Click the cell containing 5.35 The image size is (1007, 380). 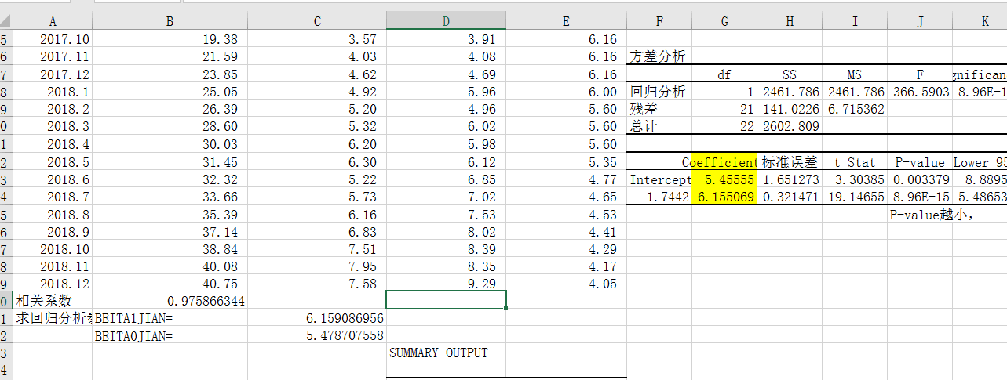tap(566, 162)
